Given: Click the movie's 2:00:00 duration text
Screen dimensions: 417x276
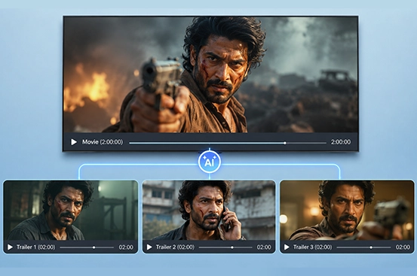Looking at the screenshot, I should point(341,142).
